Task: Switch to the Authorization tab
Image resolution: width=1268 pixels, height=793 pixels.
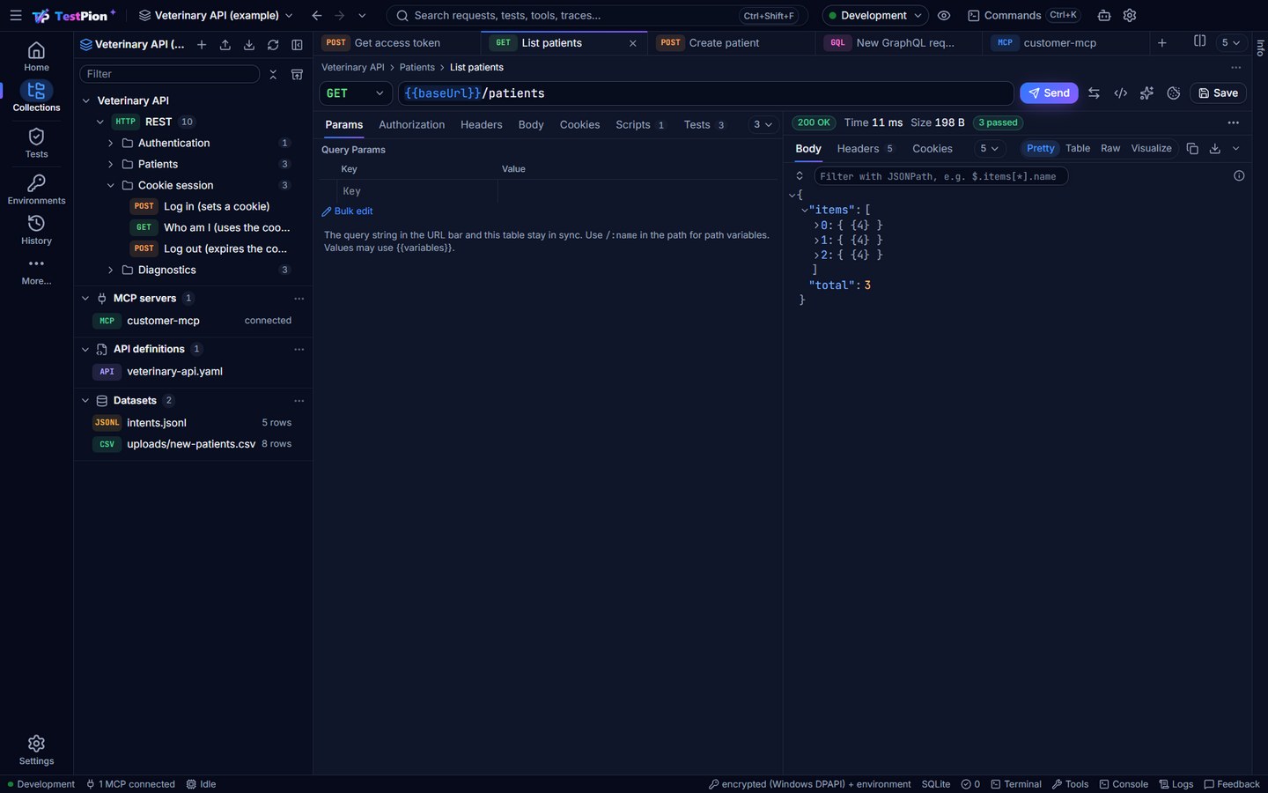Action: pyautogui.click(x=411, y=125)
